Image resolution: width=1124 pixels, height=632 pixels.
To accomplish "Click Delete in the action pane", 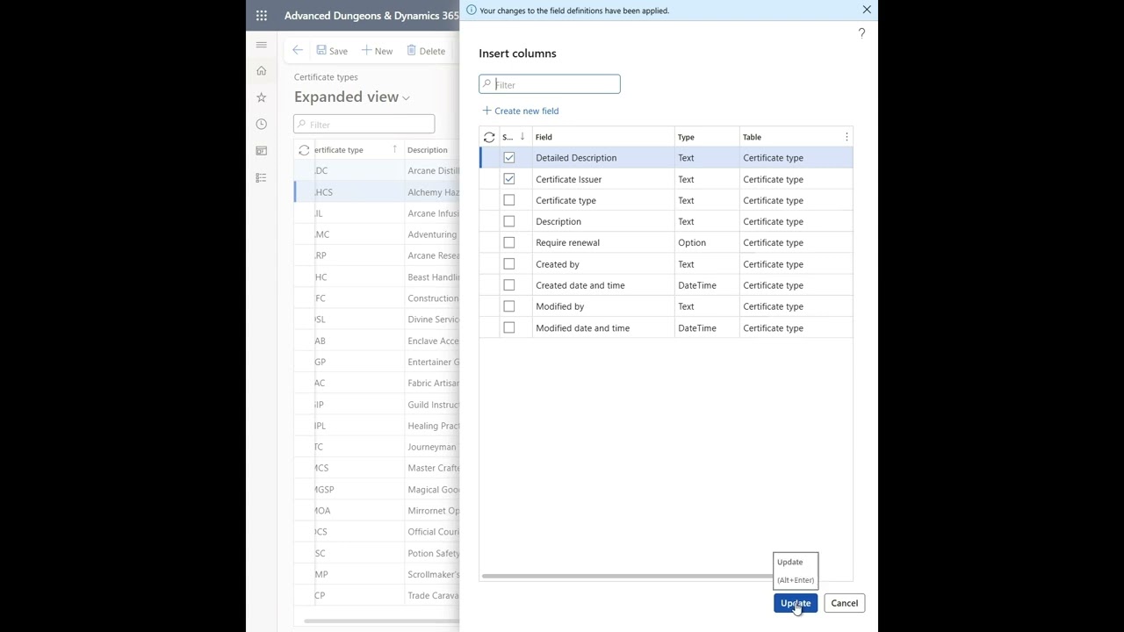I will tap(426, 51).
